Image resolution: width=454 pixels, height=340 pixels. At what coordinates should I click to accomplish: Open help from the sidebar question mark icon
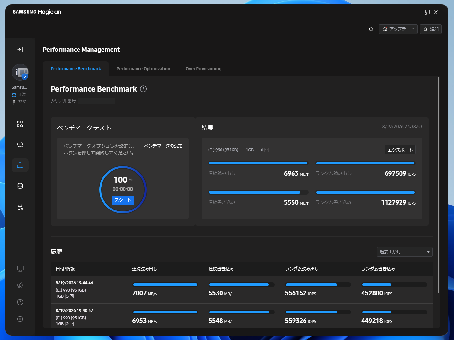(x=20, y=302)
